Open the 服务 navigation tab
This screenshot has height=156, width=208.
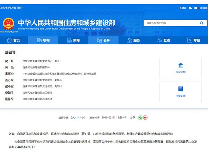pyautogui.click(x=133, y=40)
